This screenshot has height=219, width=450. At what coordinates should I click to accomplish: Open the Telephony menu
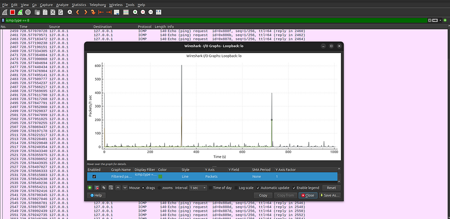(97, 5)
